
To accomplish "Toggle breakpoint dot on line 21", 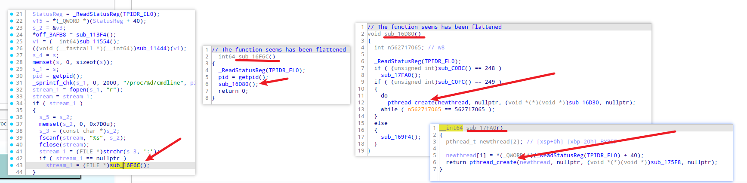I will (12, 14).
